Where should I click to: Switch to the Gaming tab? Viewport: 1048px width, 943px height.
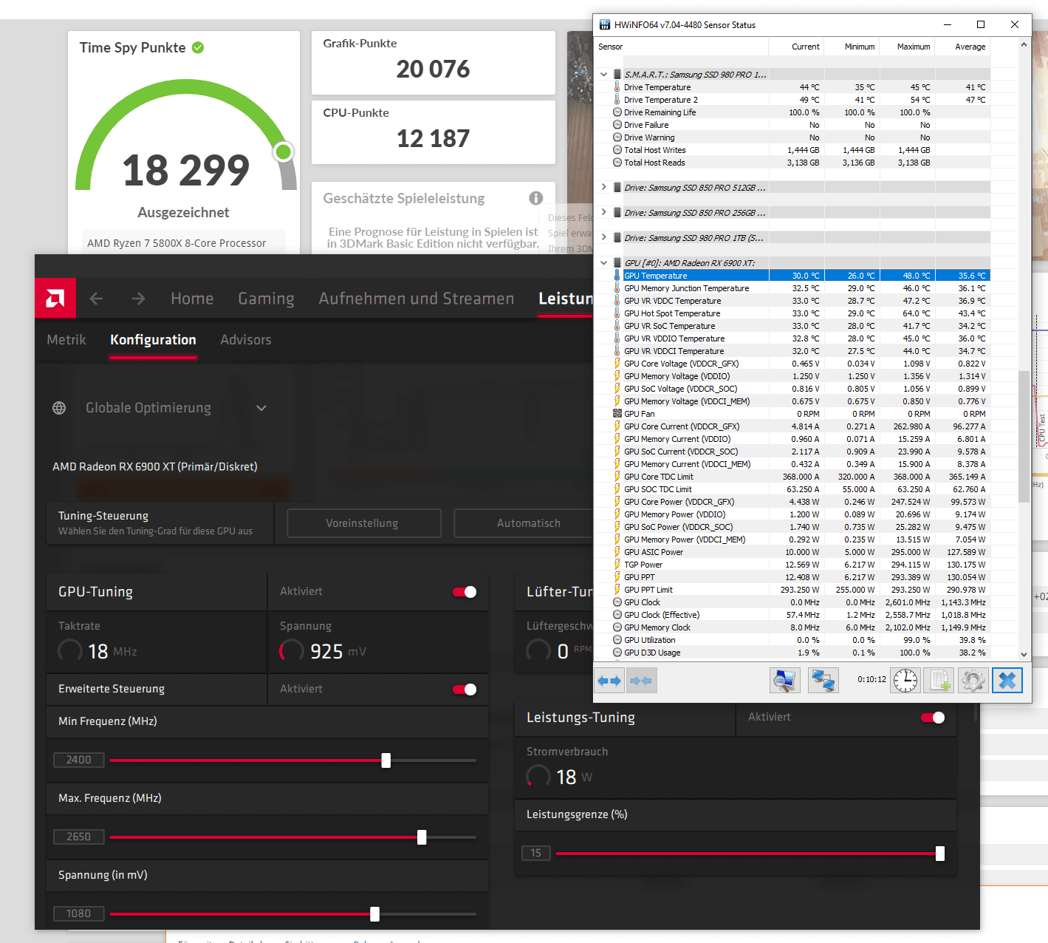click(266, 299)
